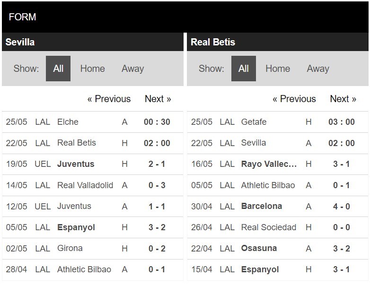Screen dimensions: 370x286
Task: Open the Barcelona 4 - 0 result
Action: (x=278, y=206)
